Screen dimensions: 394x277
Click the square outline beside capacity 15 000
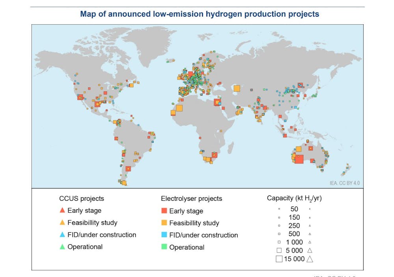coord(279,259)
